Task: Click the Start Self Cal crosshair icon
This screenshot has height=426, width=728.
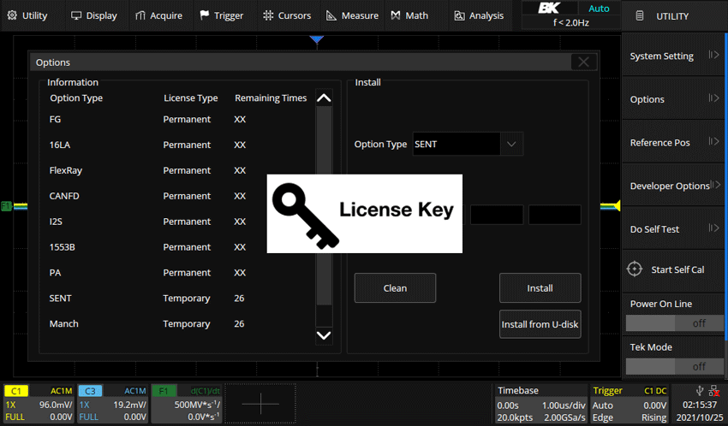Action: tap(634, 269)
